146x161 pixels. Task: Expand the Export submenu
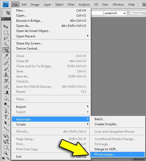pyautogui.click(x=51, y=112)
